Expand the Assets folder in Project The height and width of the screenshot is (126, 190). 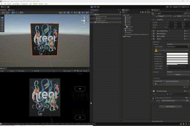(x=123, y=15)
